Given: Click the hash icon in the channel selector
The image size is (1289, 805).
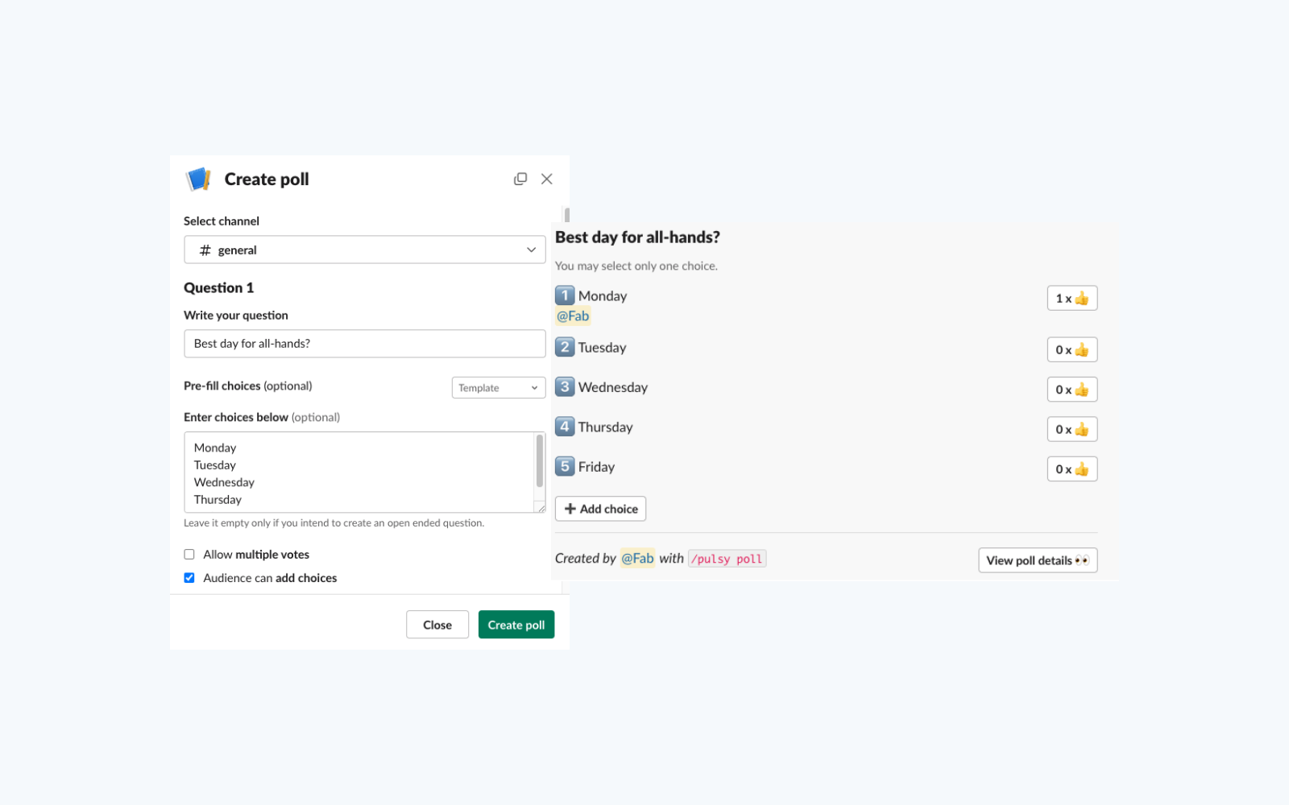Looking at the screenshot, I should coord(206,250).
